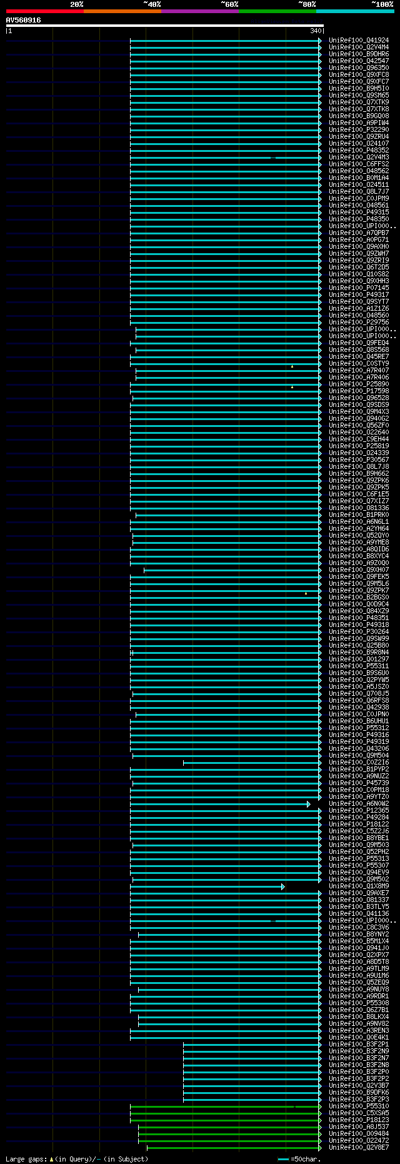Click the cyan ~100% legend segment
Image resolution: width=400 pixels, height=1164 pixels.
click(x=355, y=11)
